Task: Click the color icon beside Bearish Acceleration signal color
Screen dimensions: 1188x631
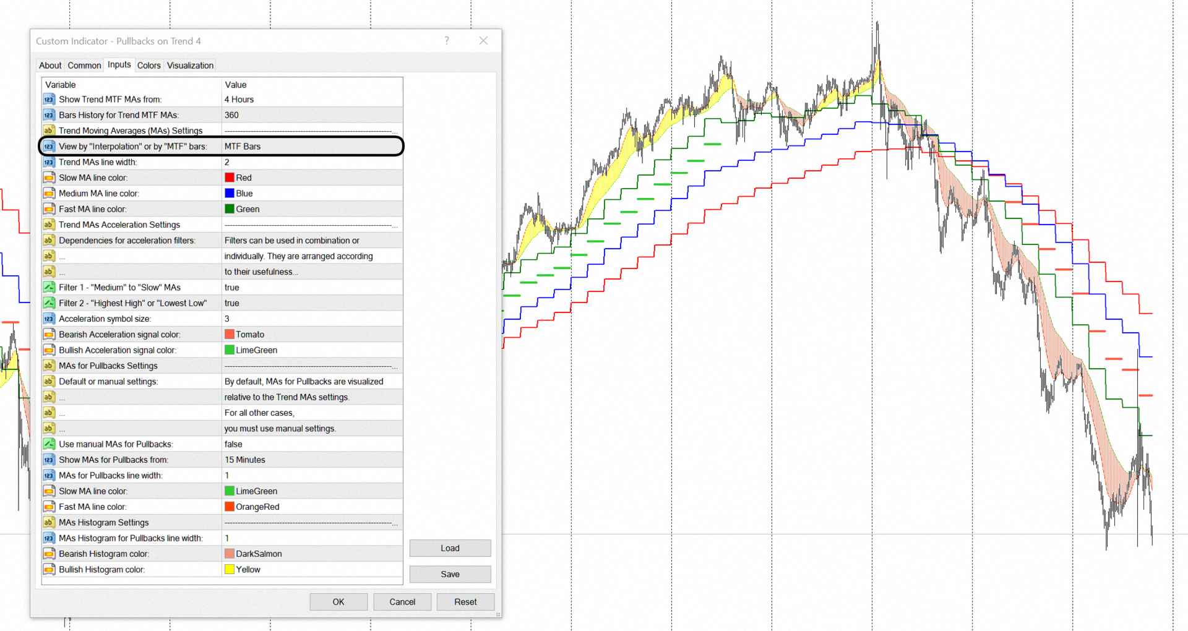Action: click(49, 335)
